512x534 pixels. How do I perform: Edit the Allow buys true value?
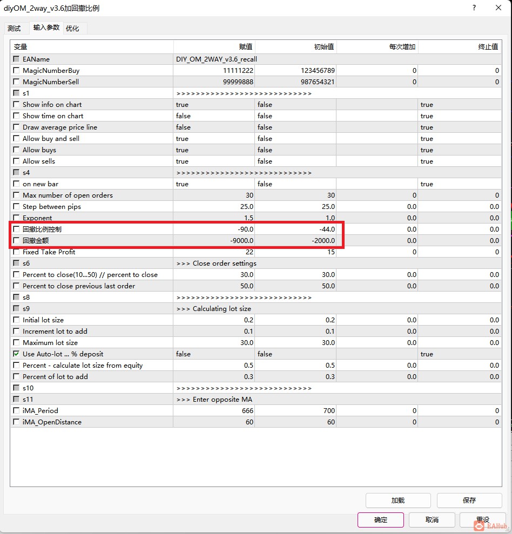(214, 150)
